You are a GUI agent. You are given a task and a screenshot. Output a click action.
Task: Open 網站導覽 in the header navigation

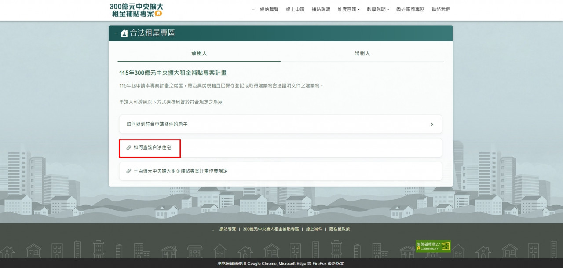(269, 10)
